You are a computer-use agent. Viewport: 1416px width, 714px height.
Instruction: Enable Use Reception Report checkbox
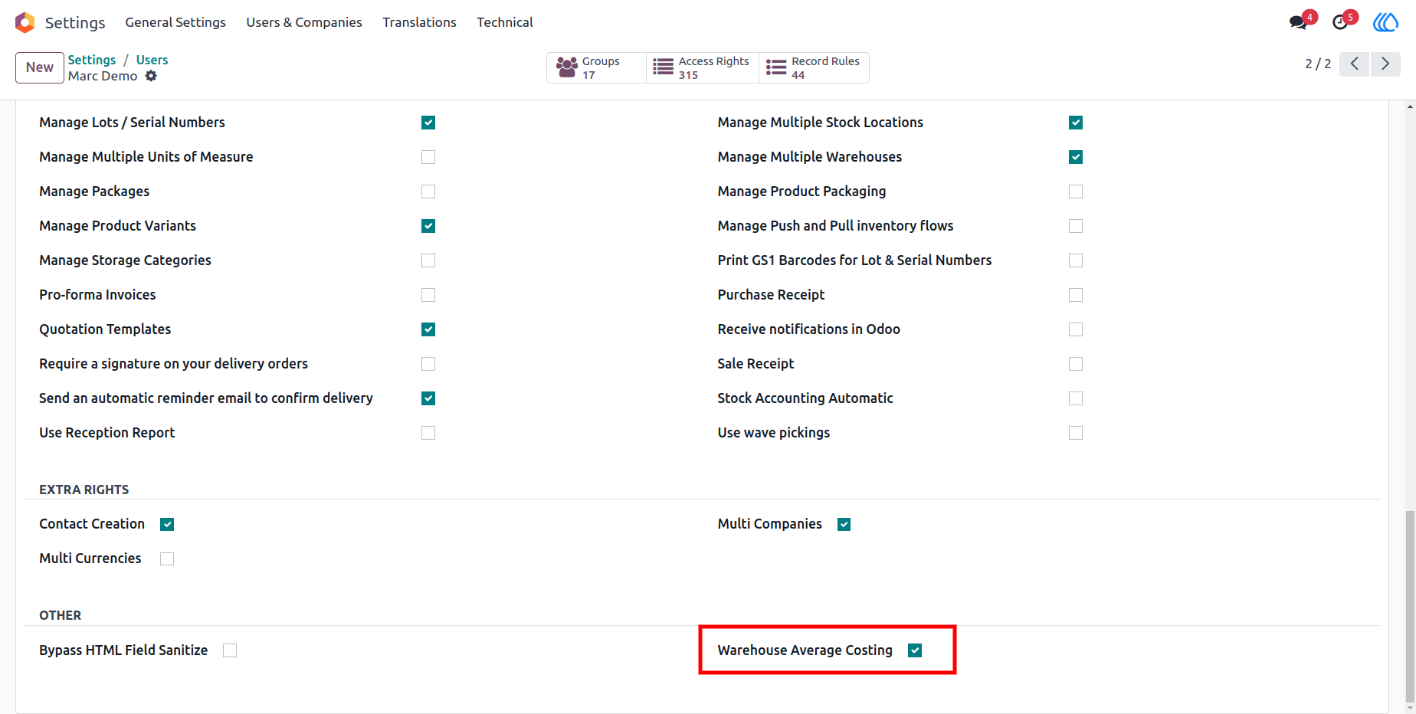pyautogui.click(x=428, y=433)
